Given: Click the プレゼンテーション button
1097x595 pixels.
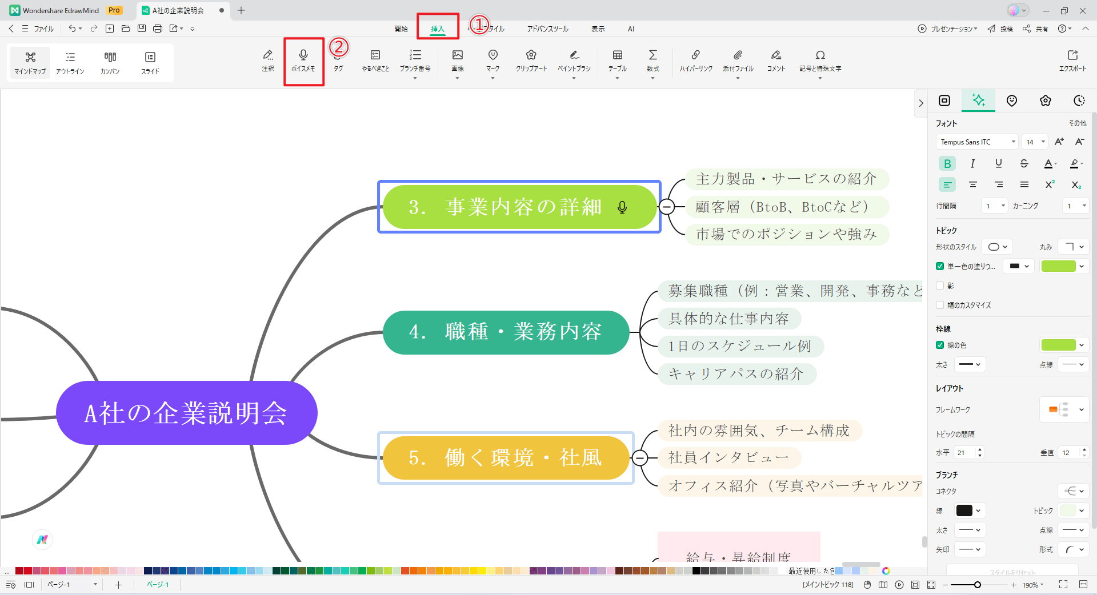Looking at the screenshot, I should (x=948, y=29).
